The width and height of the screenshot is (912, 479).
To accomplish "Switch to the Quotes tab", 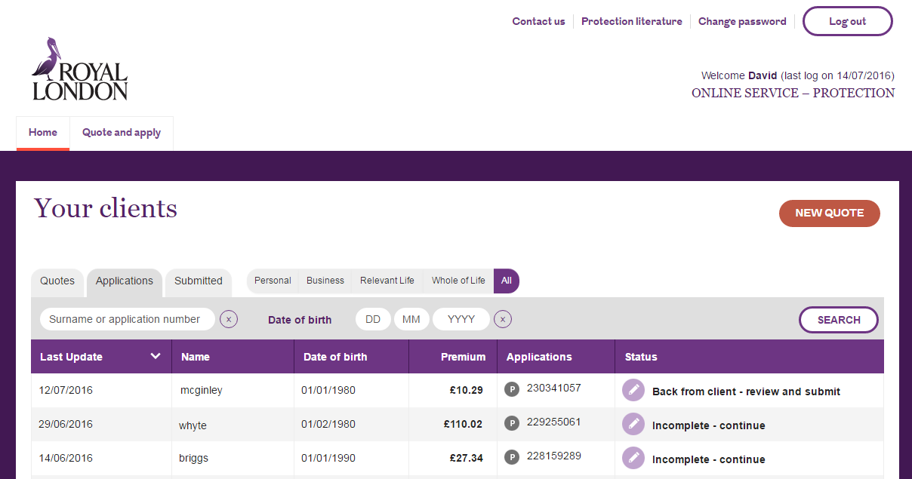I will [x=57, y=281].
